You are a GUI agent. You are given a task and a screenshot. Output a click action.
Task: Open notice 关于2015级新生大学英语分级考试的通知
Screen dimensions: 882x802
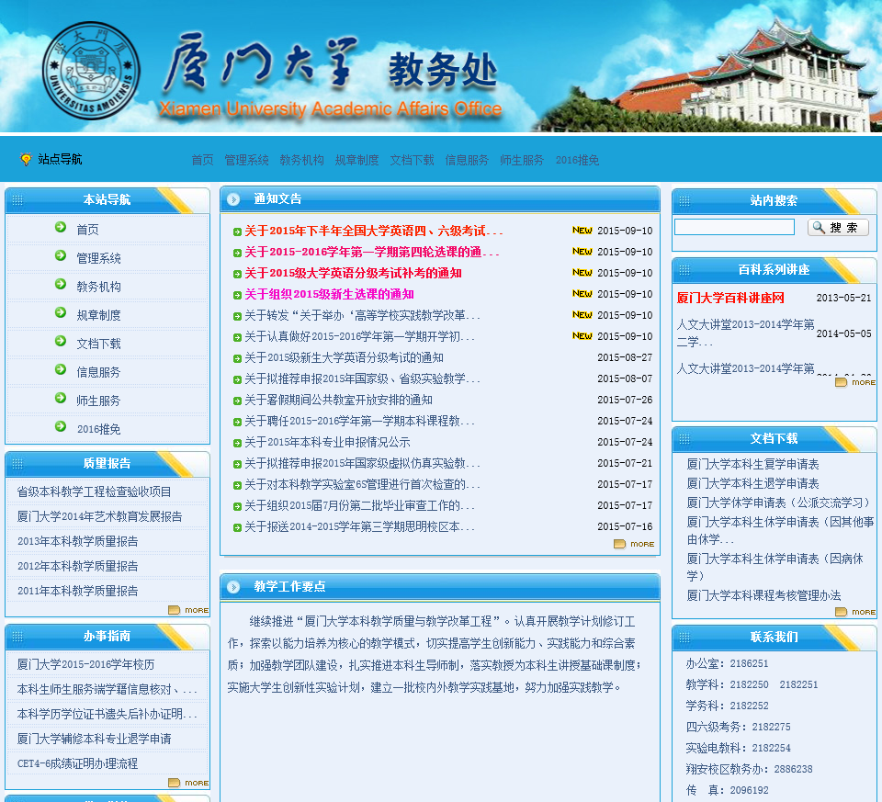coord(345,357)
